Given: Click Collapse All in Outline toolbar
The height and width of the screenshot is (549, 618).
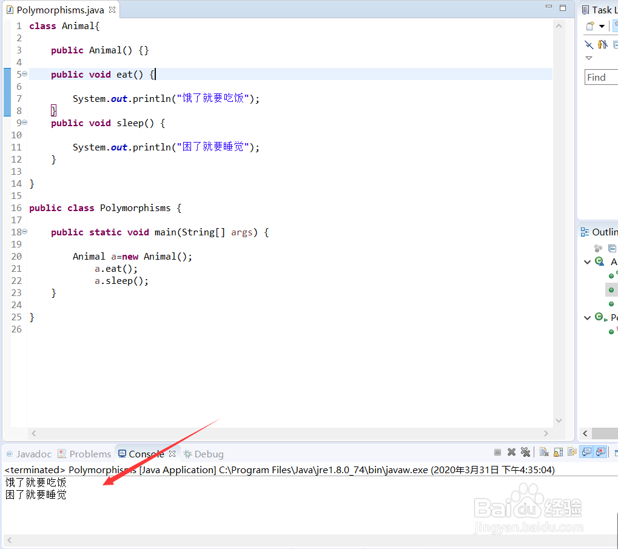Looking at the screenshot, I should 612,248.
